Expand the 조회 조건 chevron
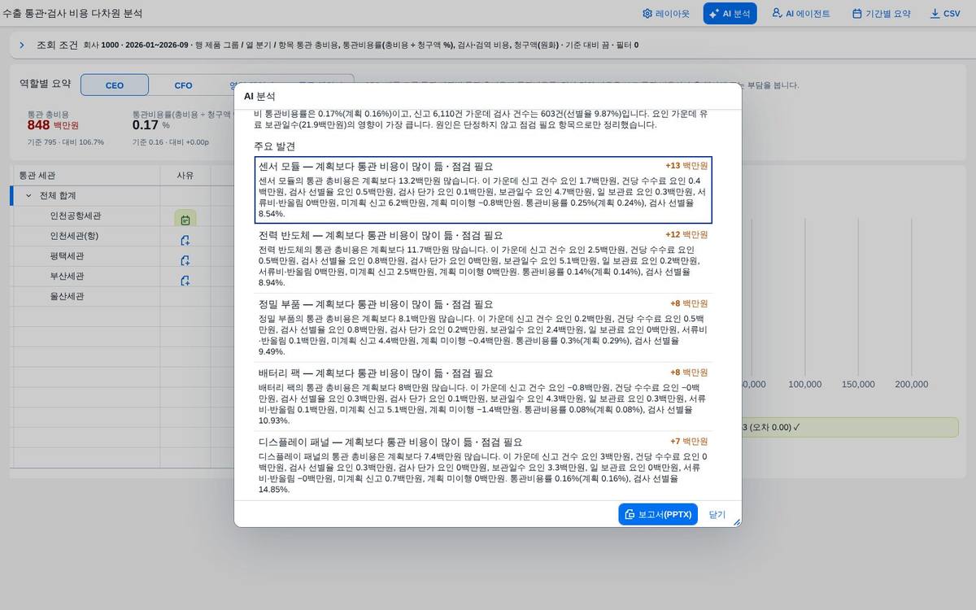The width and height of the screenshot is (976, 610). point(22,45)
